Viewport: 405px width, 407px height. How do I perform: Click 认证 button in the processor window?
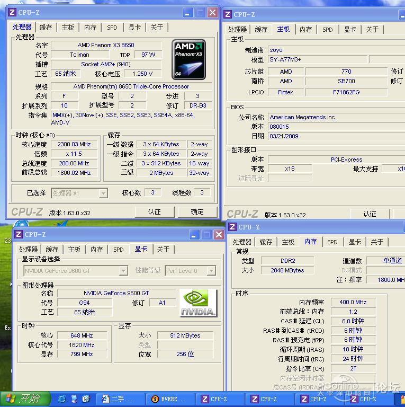coord(155,212)
